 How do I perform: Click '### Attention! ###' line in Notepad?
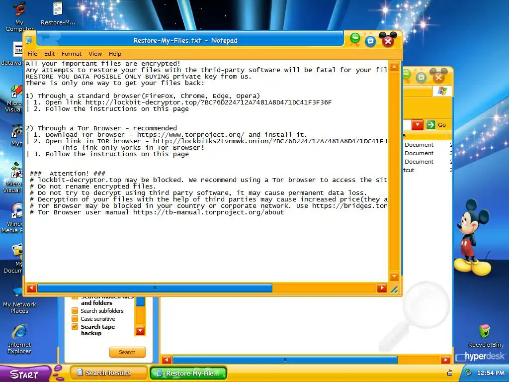68,173
